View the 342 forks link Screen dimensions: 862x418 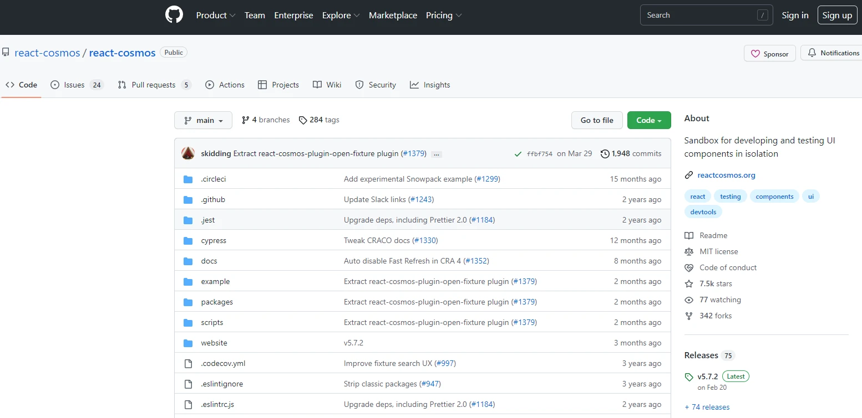(x=708, y=316)
